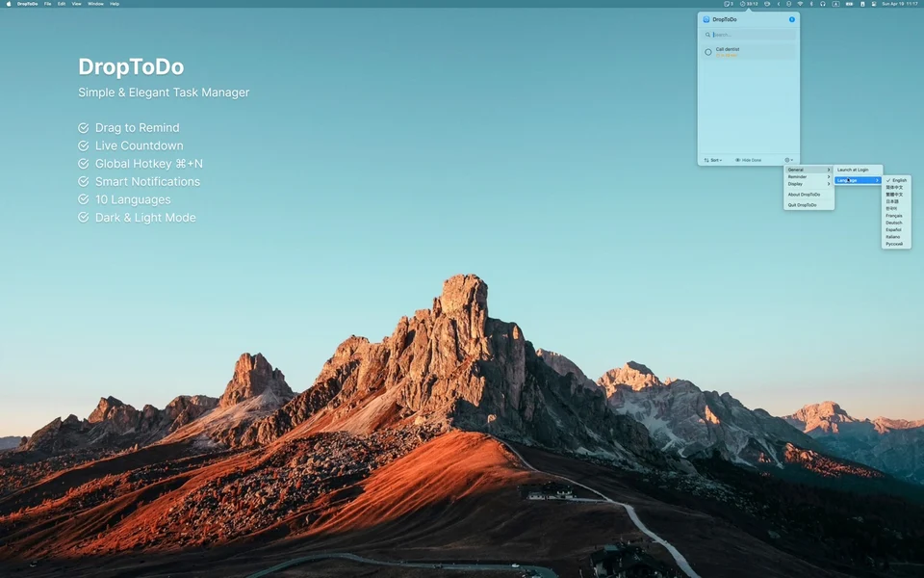
Task: Select English language
Action: pyautogui.click(x=896, y=180)
